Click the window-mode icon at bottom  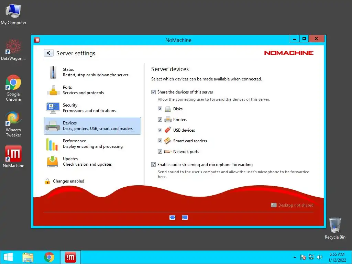point(185,217)
